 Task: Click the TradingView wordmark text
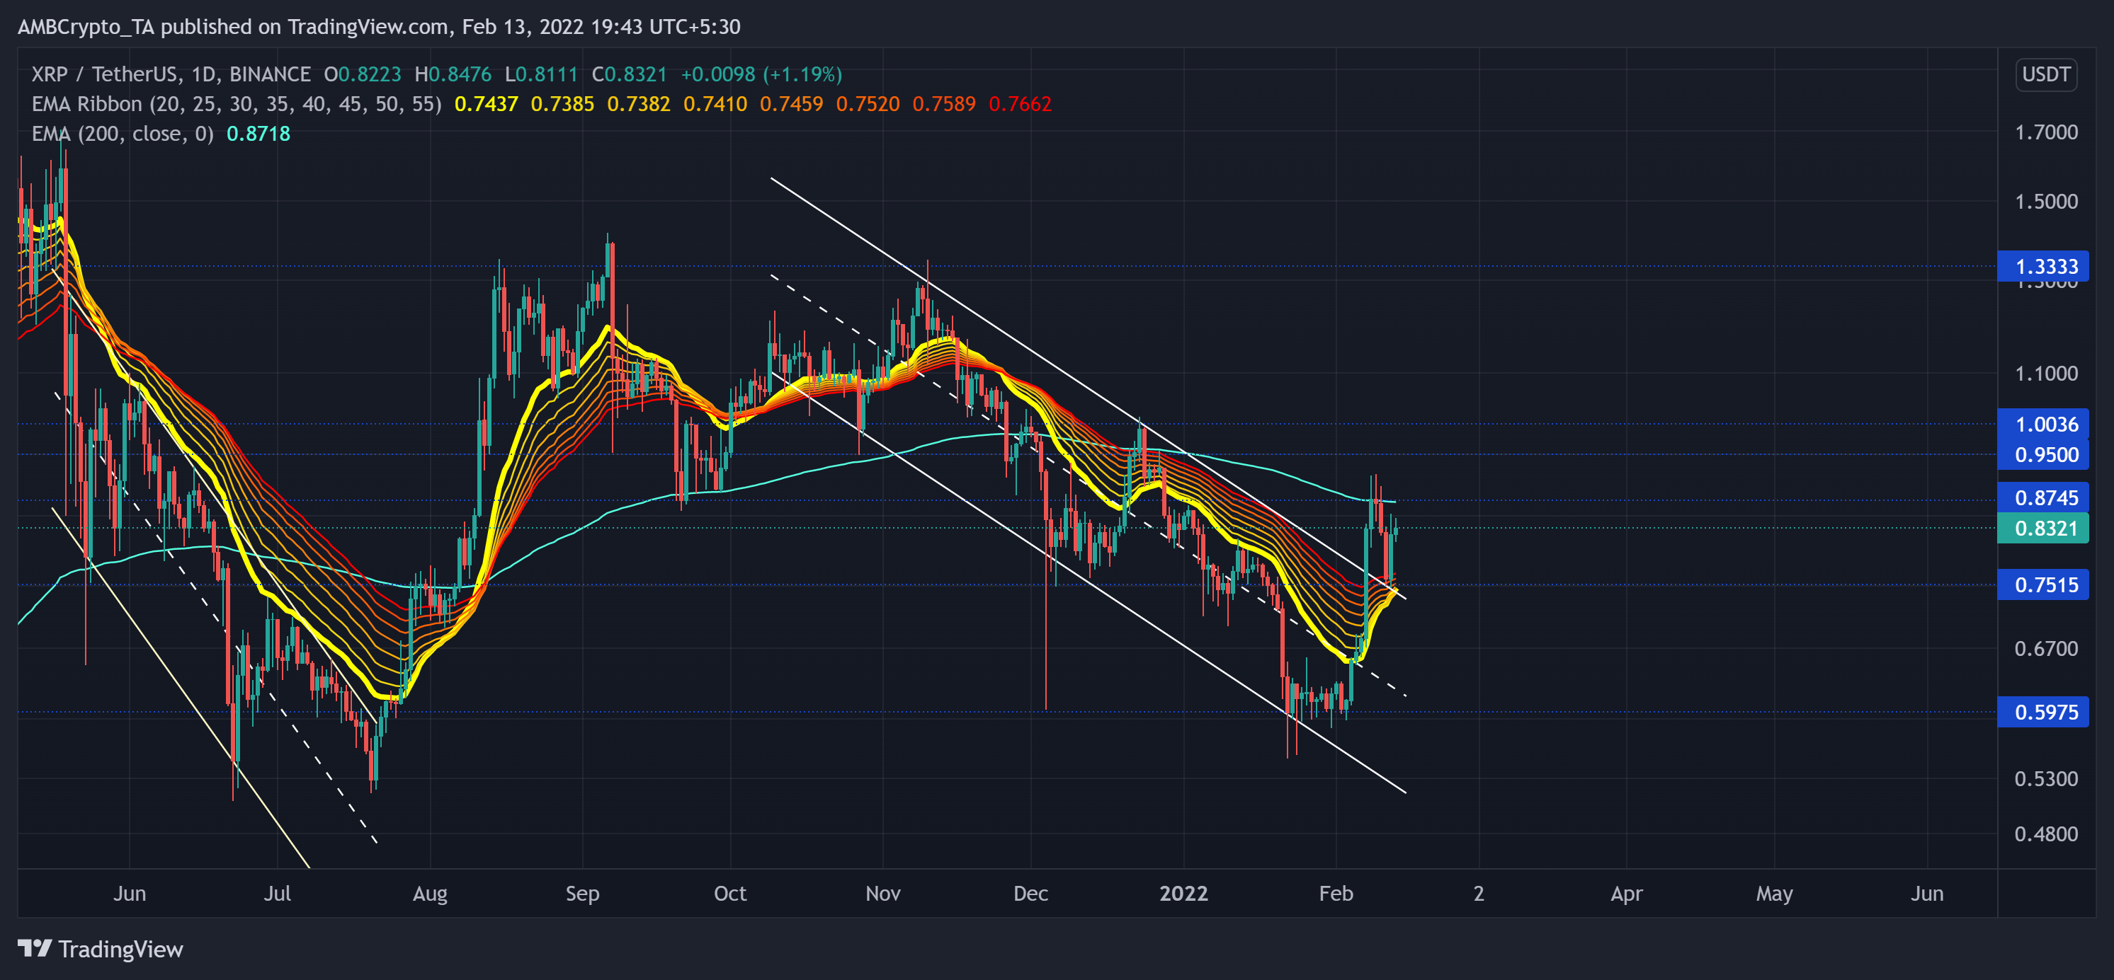click(x=120, y=950)
